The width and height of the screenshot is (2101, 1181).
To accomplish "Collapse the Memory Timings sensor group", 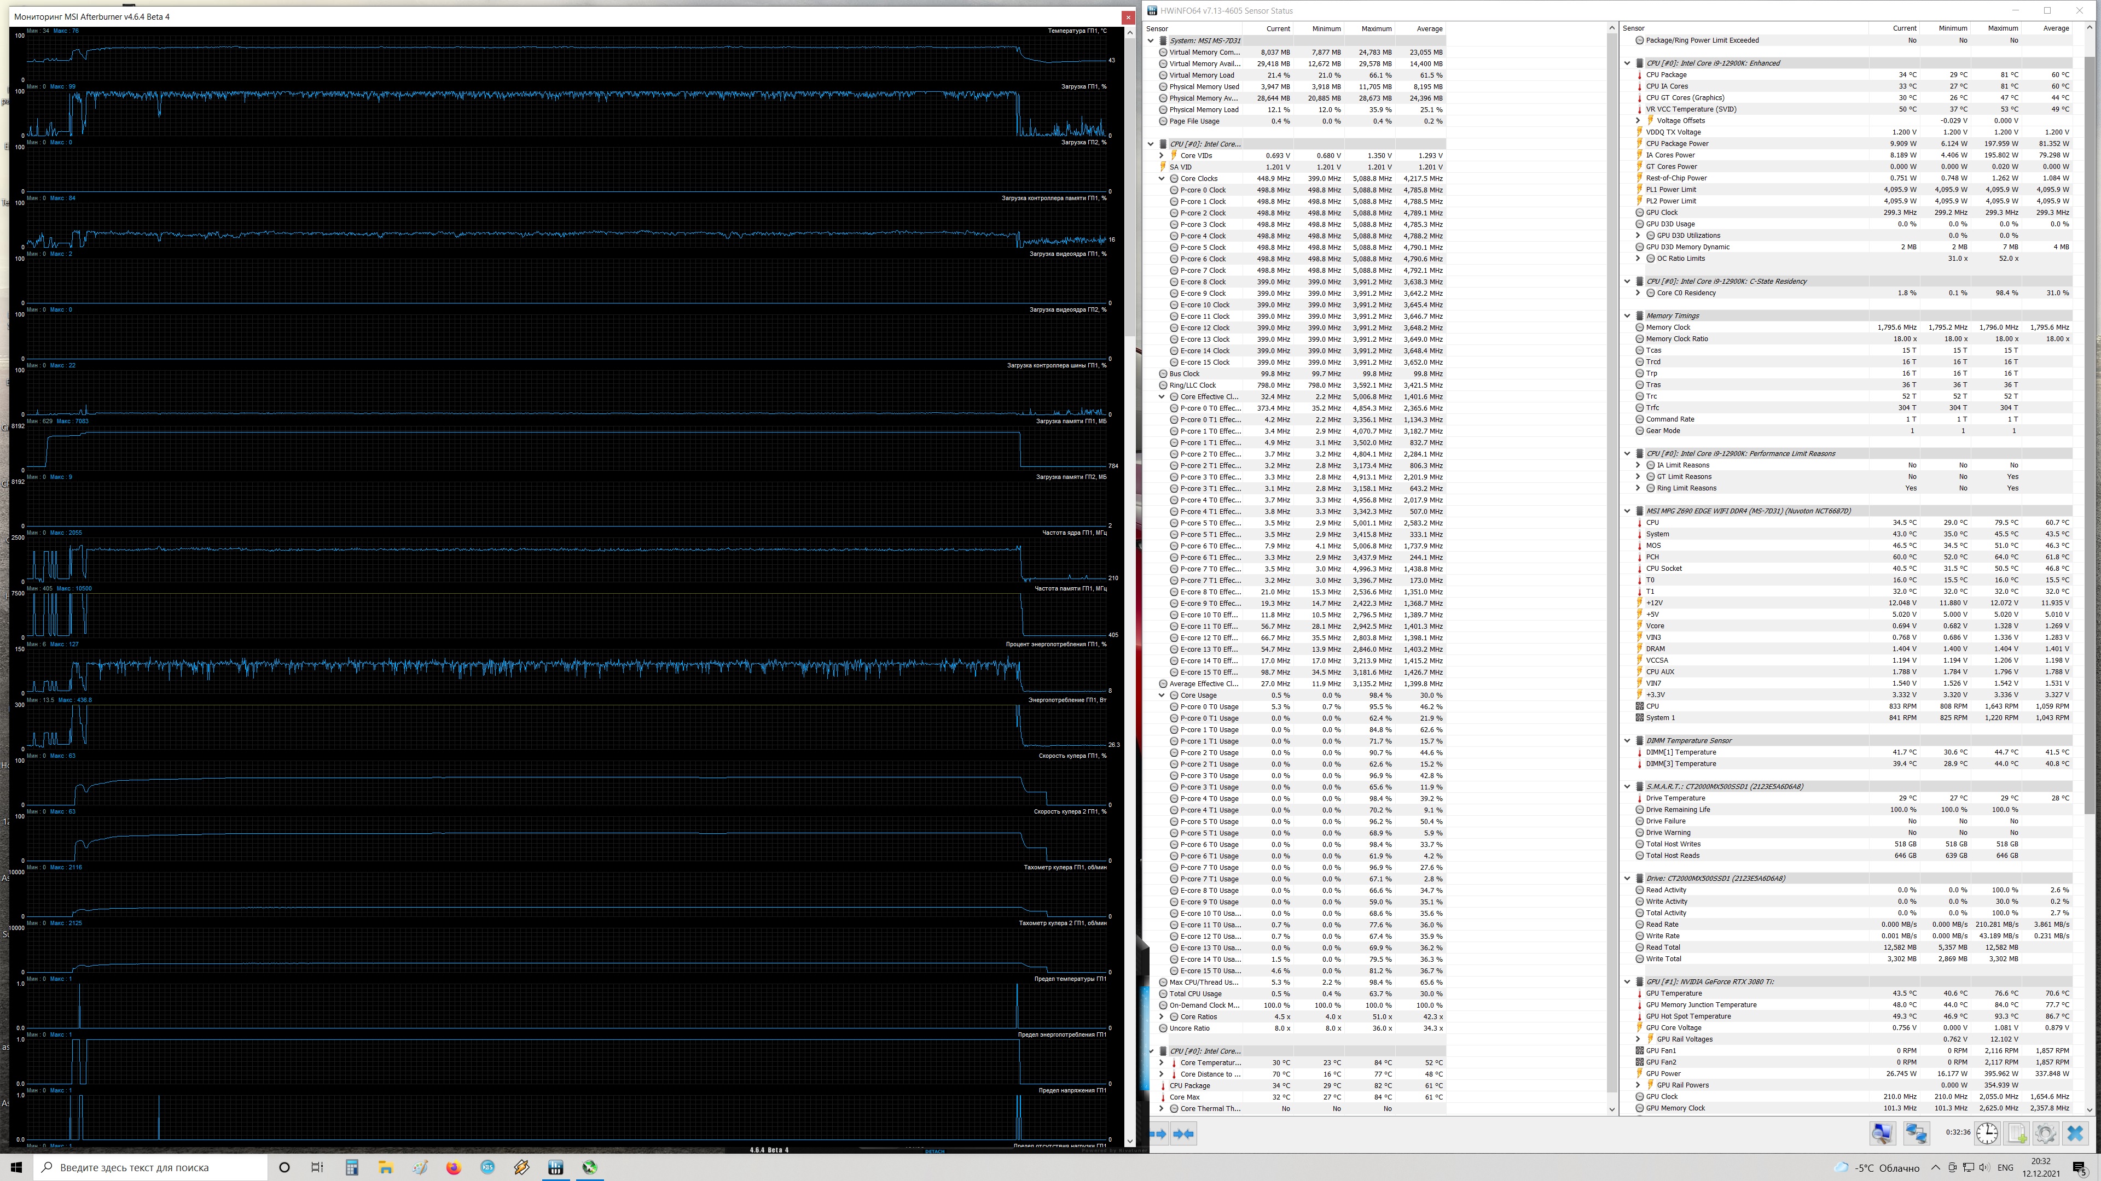I will [x=1627, y=315].
